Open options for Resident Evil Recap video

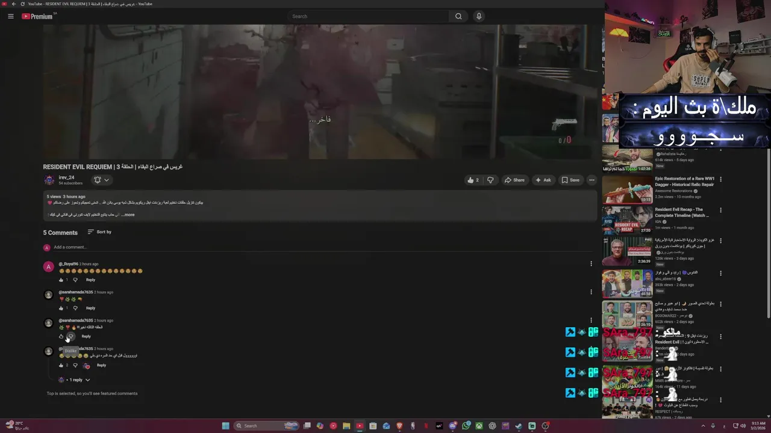tap(720, 210)
